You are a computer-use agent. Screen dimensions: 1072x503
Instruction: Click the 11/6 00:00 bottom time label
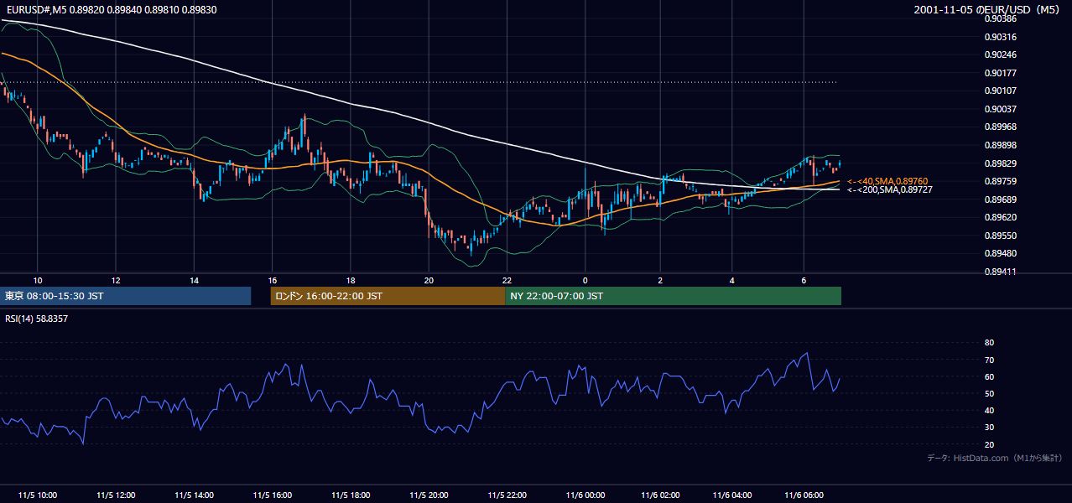tap(585, 495)
